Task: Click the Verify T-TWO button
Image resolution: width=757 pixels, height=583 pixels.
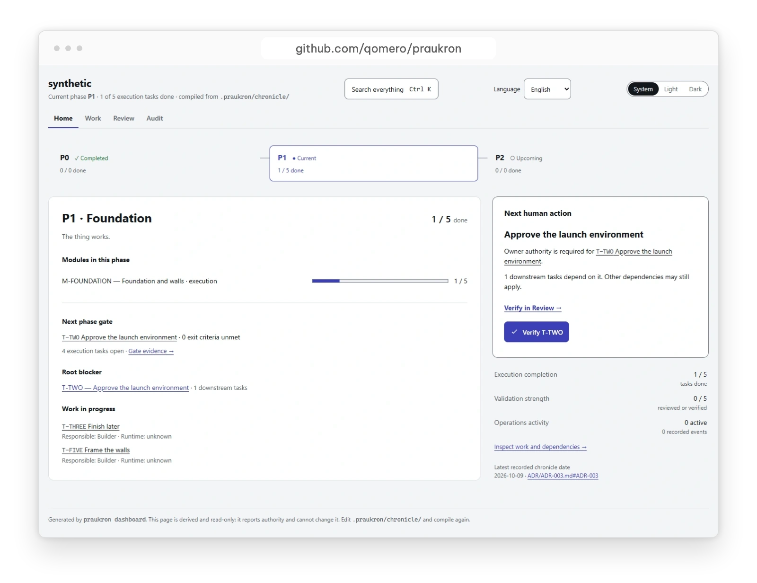Action: 537,332
